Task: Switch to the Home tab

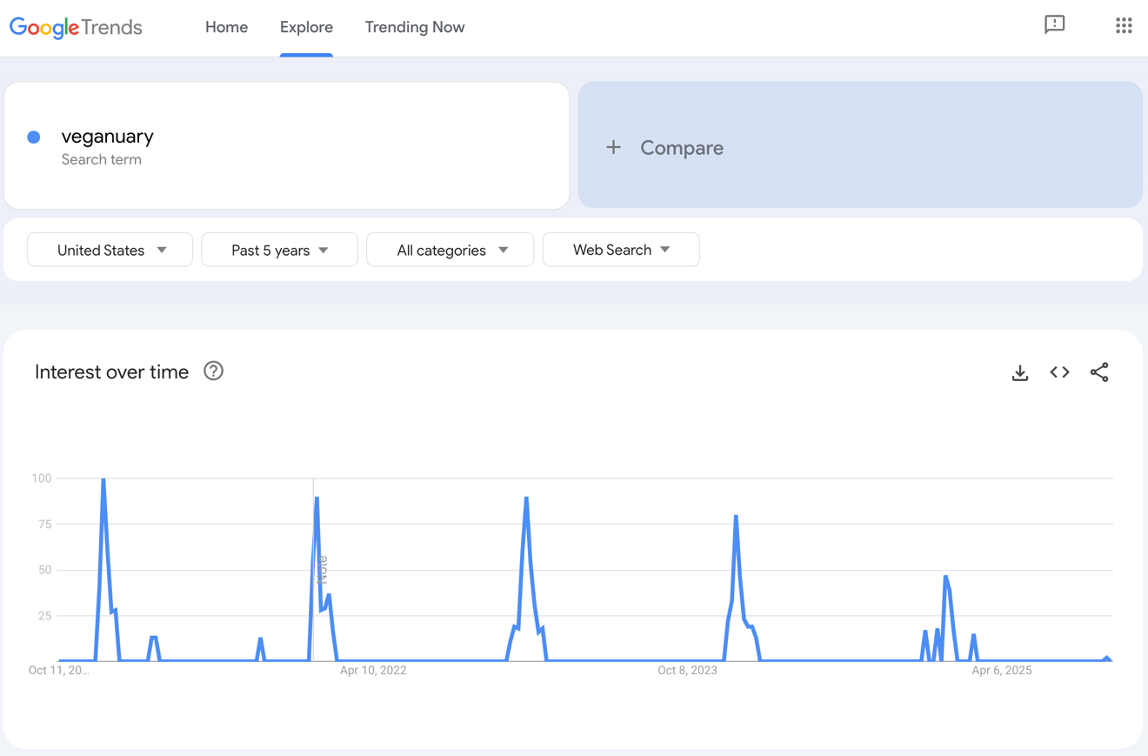Action: (x=226, y=27)
